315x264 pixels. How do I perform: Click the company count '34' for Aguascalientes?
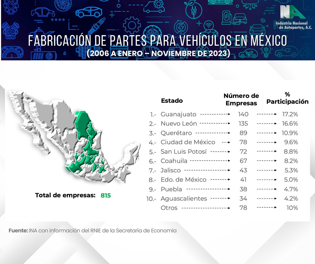(x=243, y=198)
